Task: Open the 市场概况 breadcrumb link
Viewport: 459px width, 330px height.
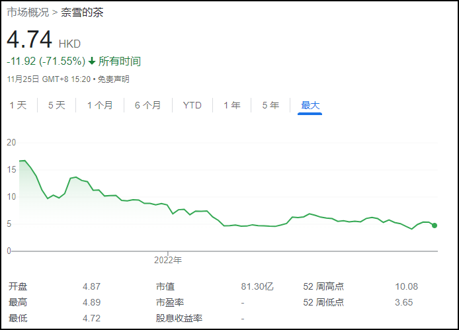Action: click(x=28, y=13)
